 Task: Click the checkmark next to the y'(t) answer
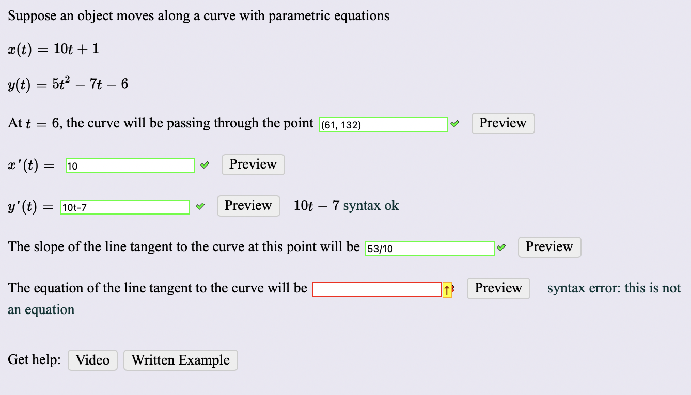[200, 206]
